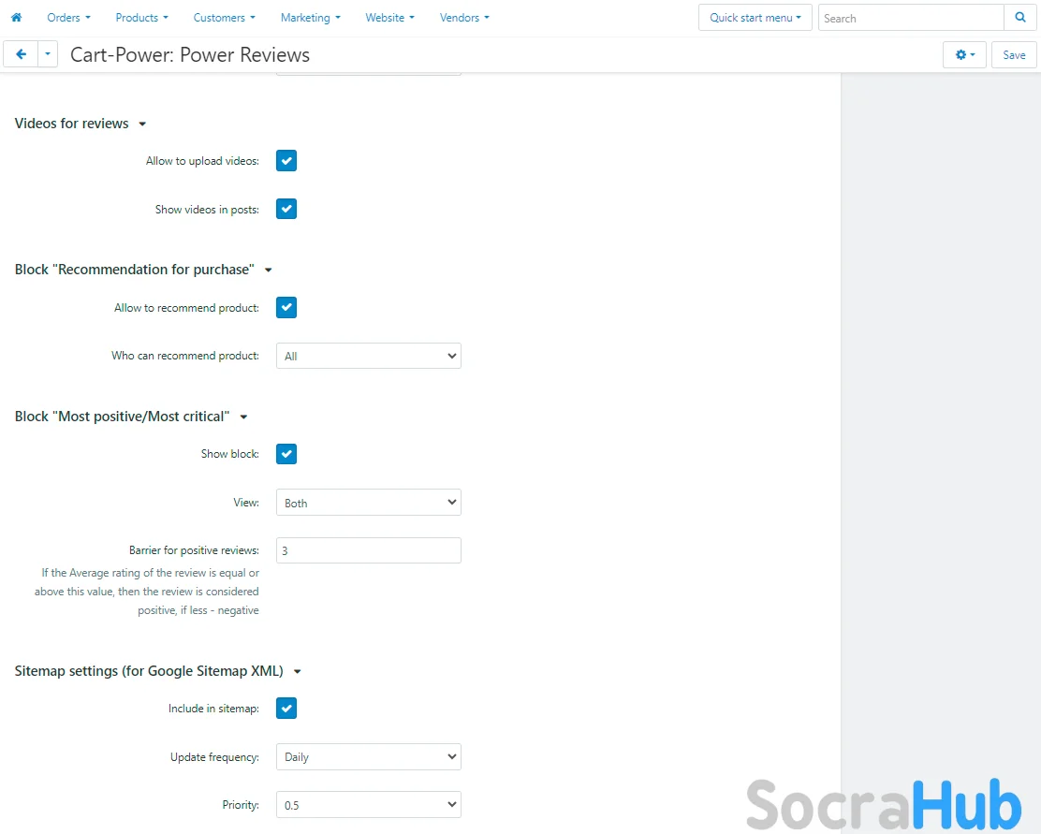Viewport: 1041px width, 834px height.
Task: Click the "Allow to upload videos:" label
Action: click(202, 161)
